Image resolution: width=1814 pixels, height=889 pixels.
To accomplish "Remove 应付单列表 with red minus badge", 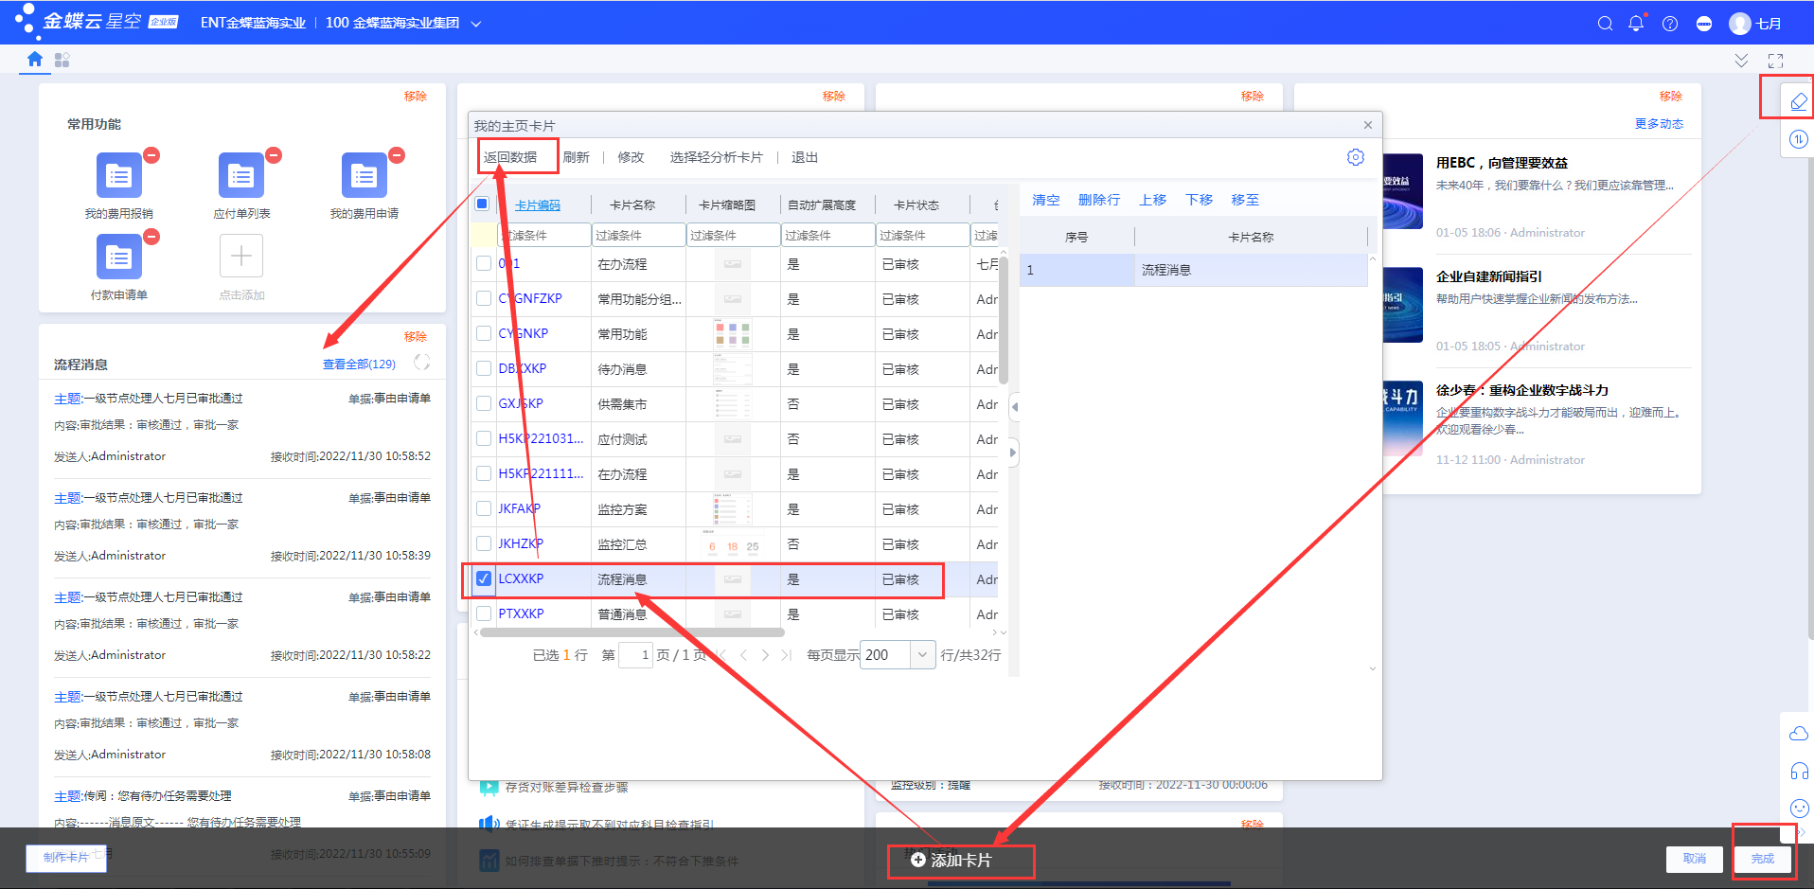I will [274, 155].
